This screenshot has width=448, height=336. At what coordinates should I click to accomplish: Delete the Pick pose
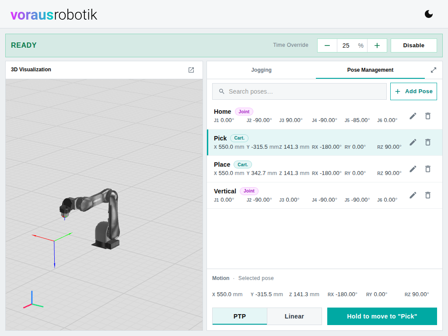click(x=428, y=142)
